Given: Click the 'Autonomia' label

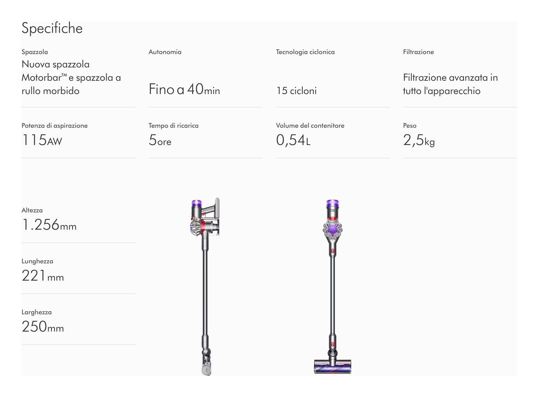Looking at the screenshot, I should (x=165, y=52).
